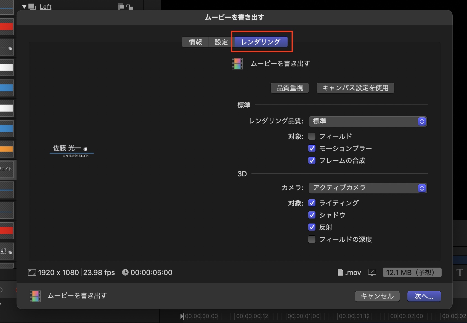Select the レンダリング tab
Viewport: 467px width, 323px height.
coord(261,42)
